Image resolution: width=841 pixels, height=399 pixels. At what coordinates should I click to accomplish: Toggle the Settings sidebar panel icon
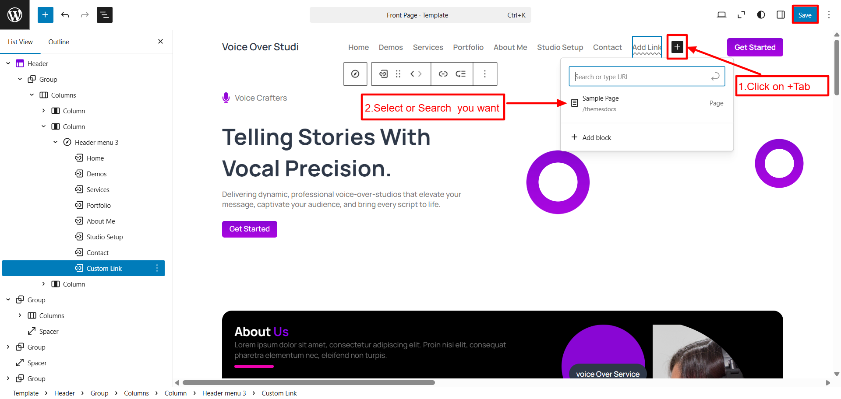point(781,15)
